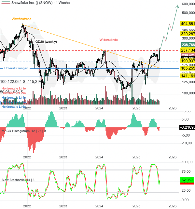Click the green 52,959 stochastic value tag
Image resolution: width=195 pixels, height=209 pixels.
coord(187,180)
